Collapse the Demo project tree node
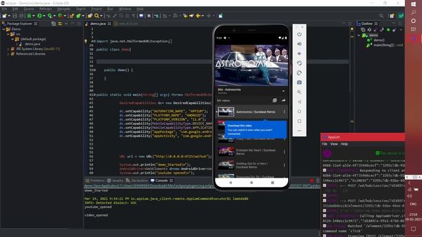Screen dimensions: 422x237 tap(4, 29)
